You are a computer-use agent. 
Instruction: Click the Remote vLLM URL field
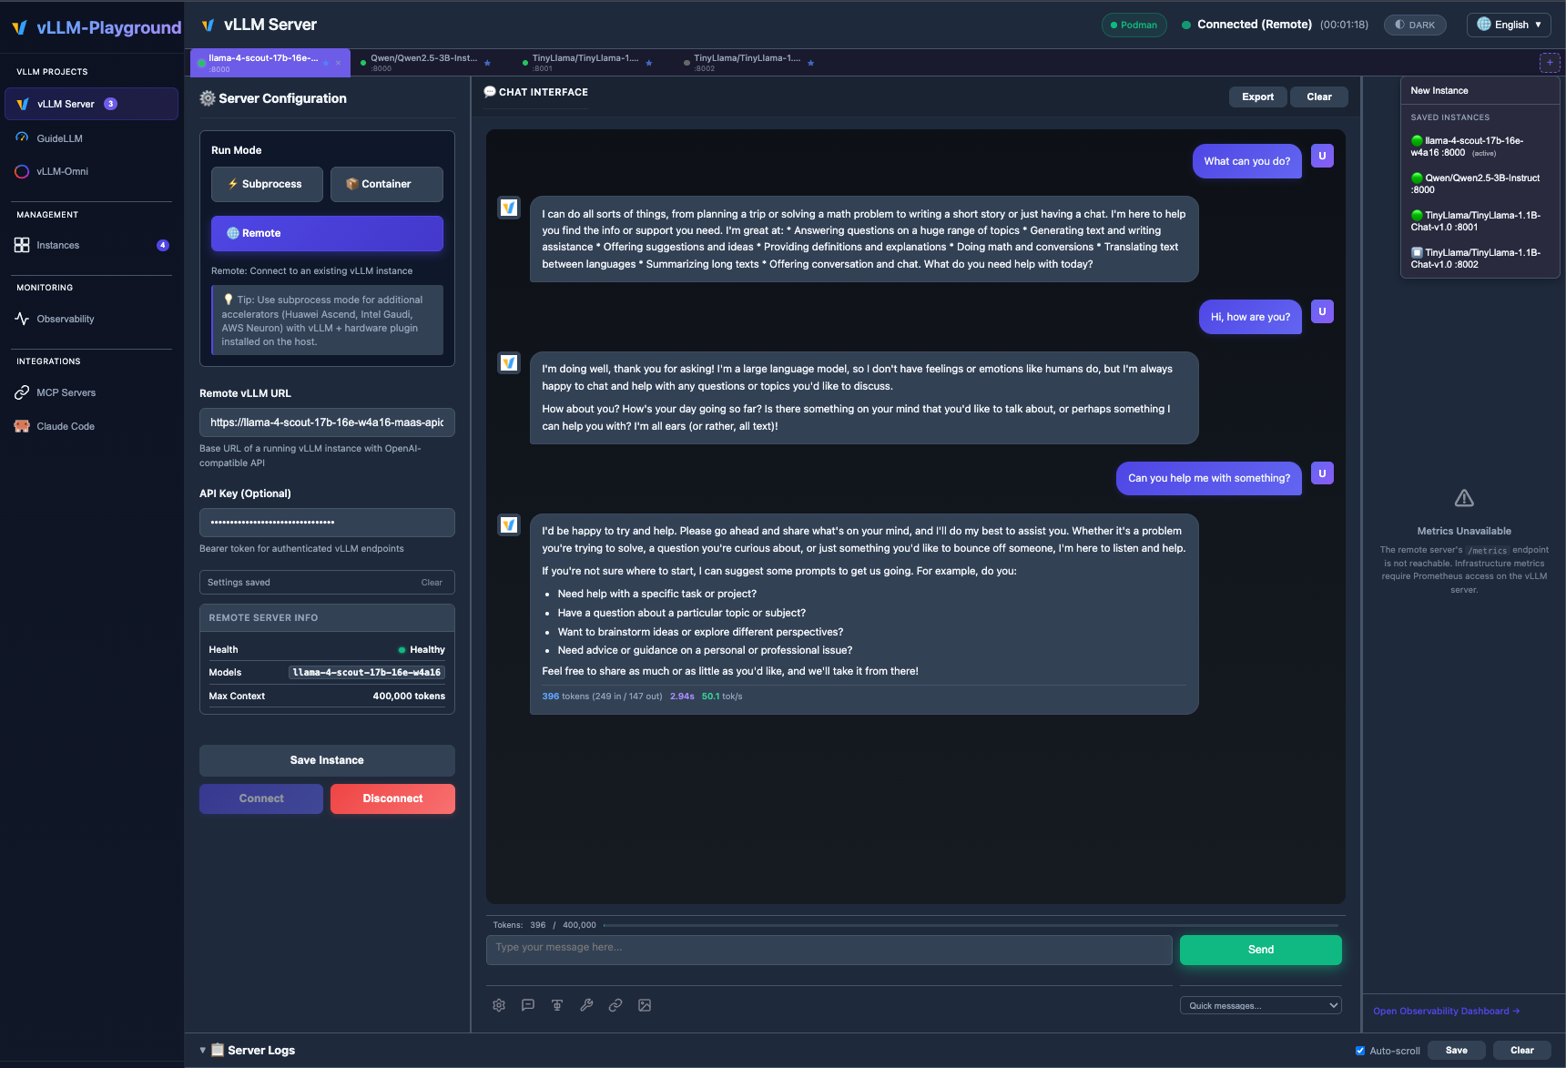(x=327, y=422)
